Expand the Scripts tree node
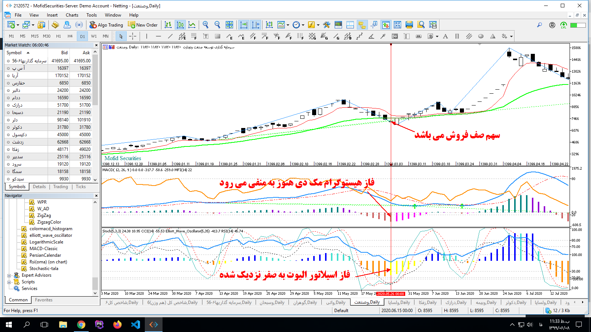This screenshot has height=332, width=591. pos(9,282)
